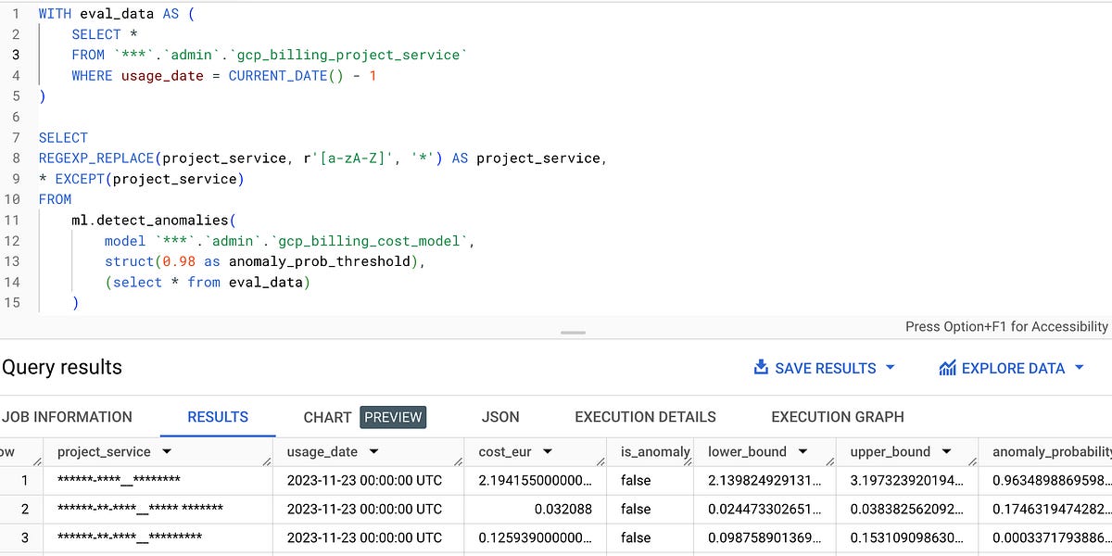The height and width of the screenshot is (556, 1112).
Task: Open the EXECUTION DETAILS tab
Action: pos(645,417)
